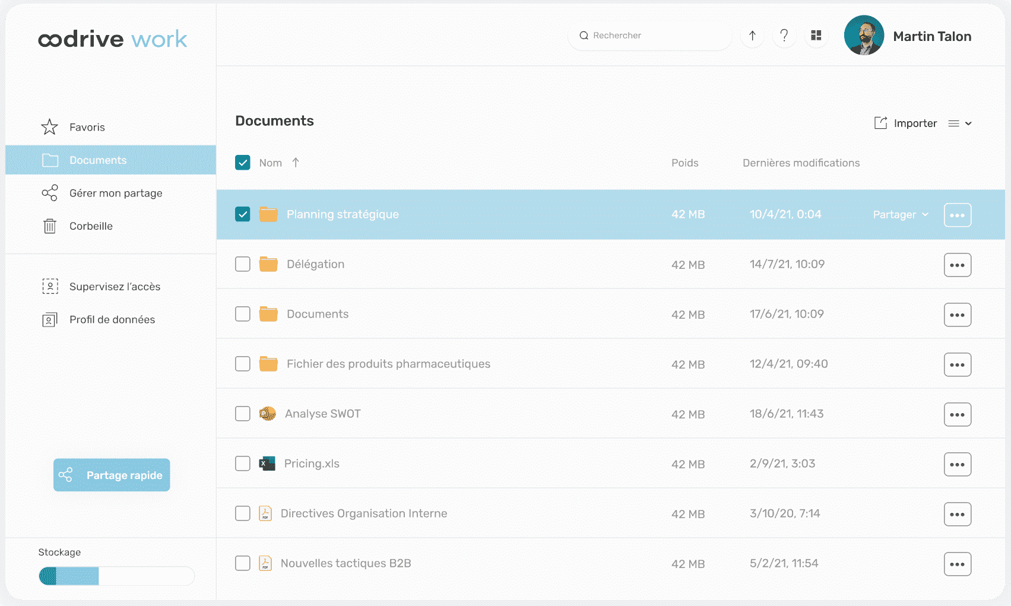Check the Directives Organisation Interne checkbox
Screen dimensions: 1011x606
click(x=243, y=513)
